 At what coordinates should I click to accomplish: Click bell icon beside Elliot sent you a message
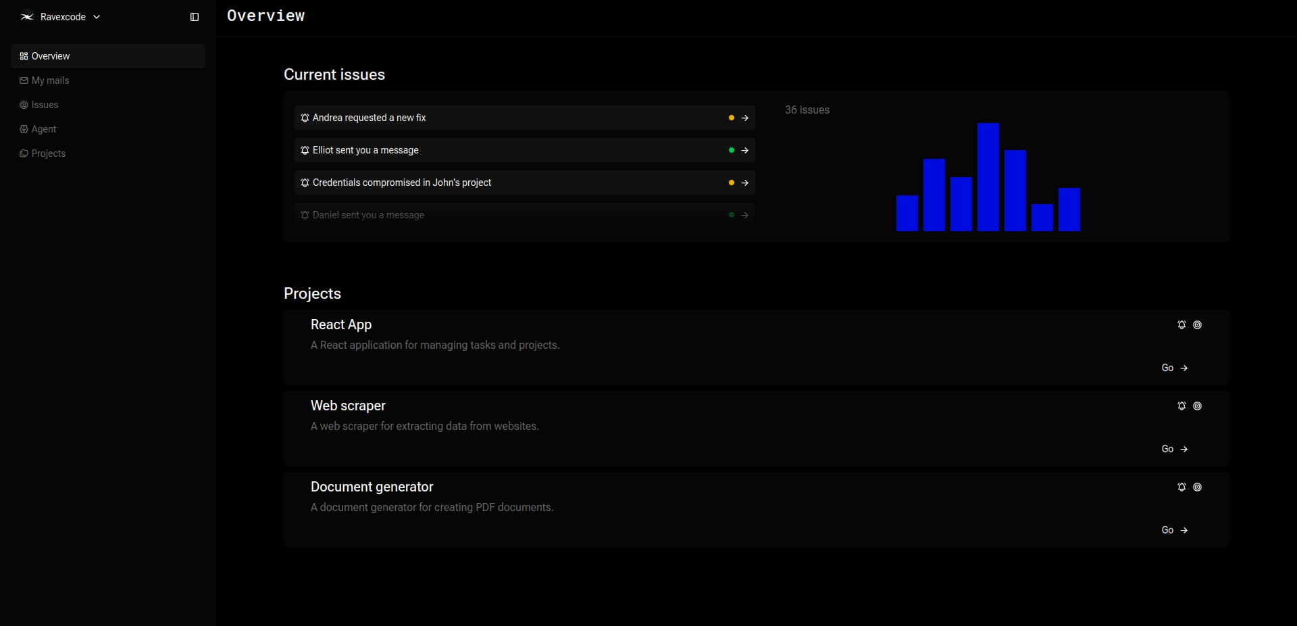305,150
